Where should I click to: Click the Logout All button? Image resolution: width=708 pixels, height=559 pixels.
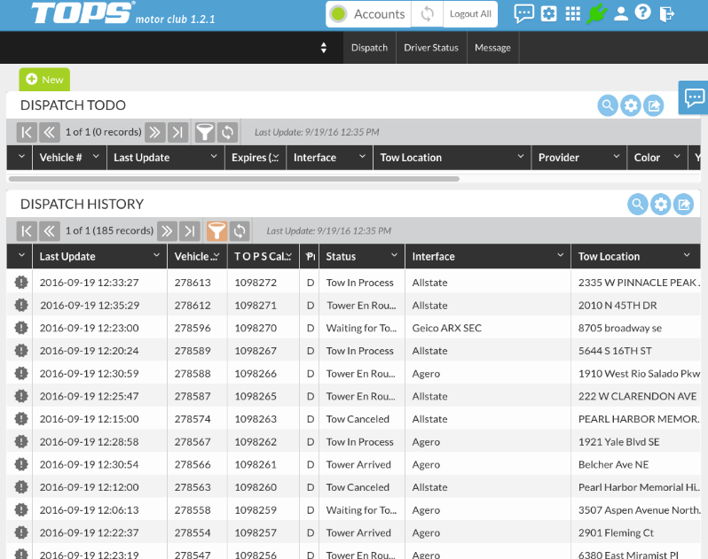(470, 14)
